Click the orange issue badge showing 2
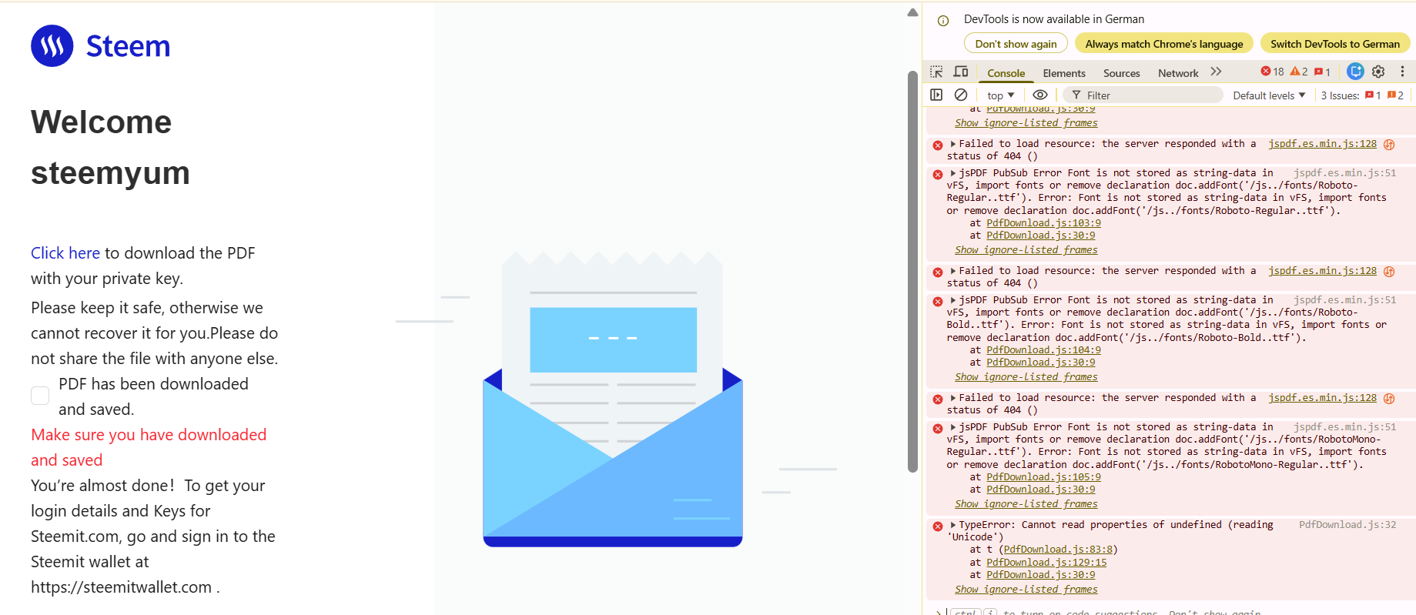The height and width of the screenshot is (615, 1416). click(1395, 95)
